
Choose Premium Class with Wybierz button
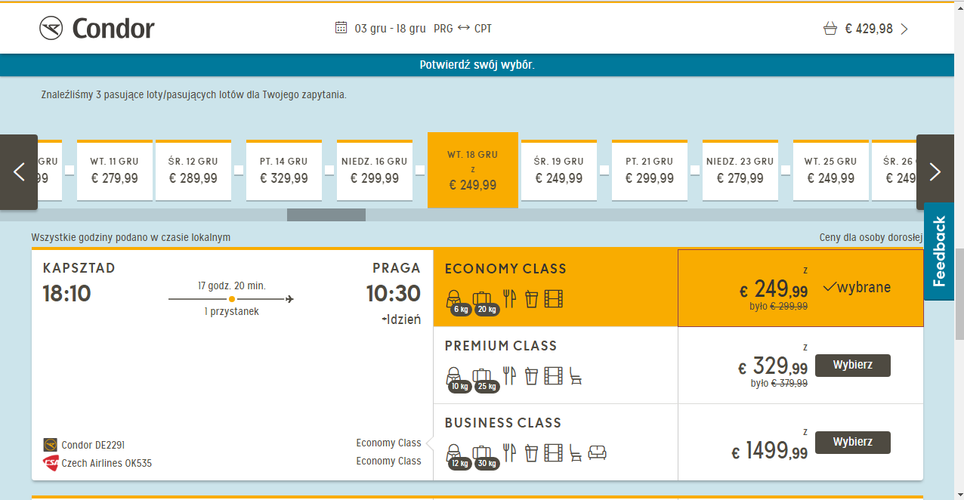tap(853, 366)
